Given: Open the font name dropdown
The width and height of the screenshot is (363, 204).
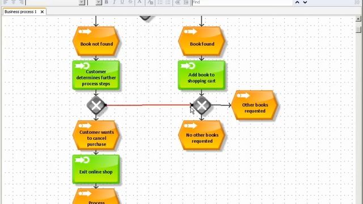Looking at the screenshot, I should (x=82, y=2).
